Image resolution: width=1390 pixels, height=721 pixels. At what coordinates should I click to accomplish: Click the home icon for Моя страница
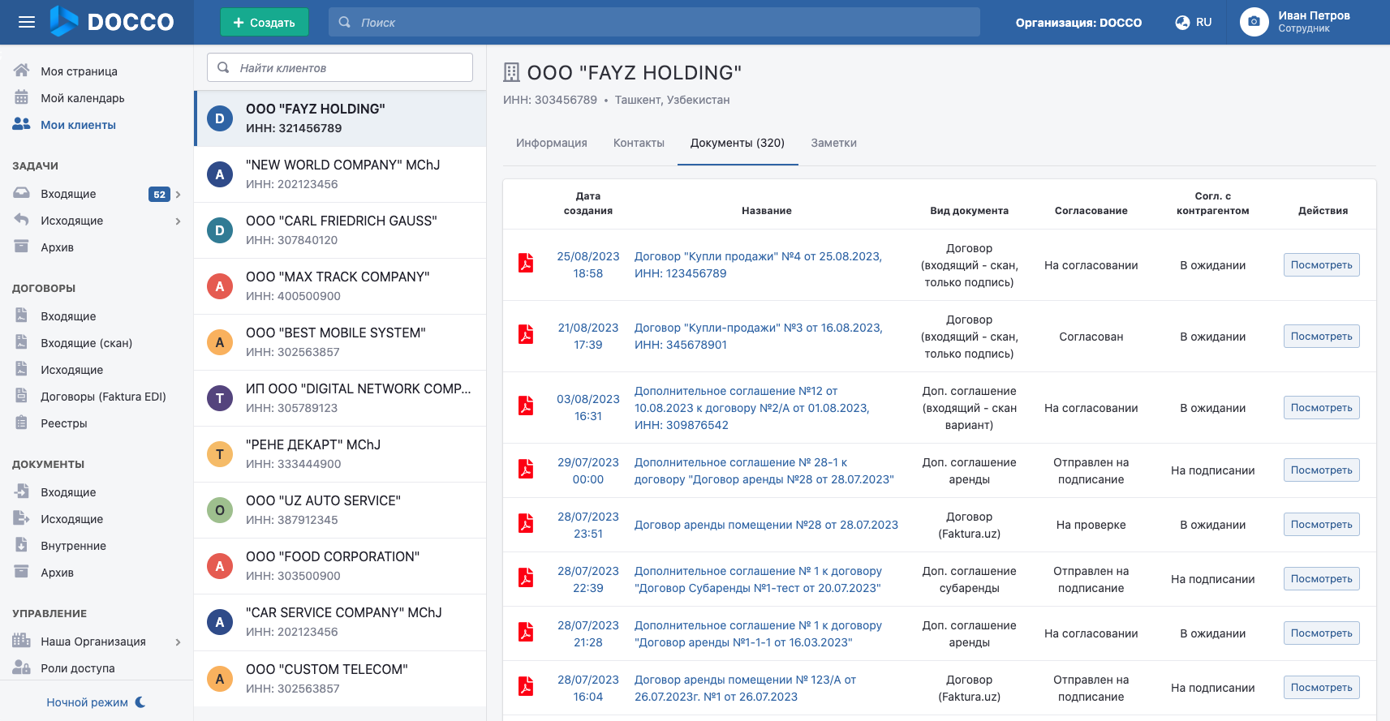pos(22,71)
